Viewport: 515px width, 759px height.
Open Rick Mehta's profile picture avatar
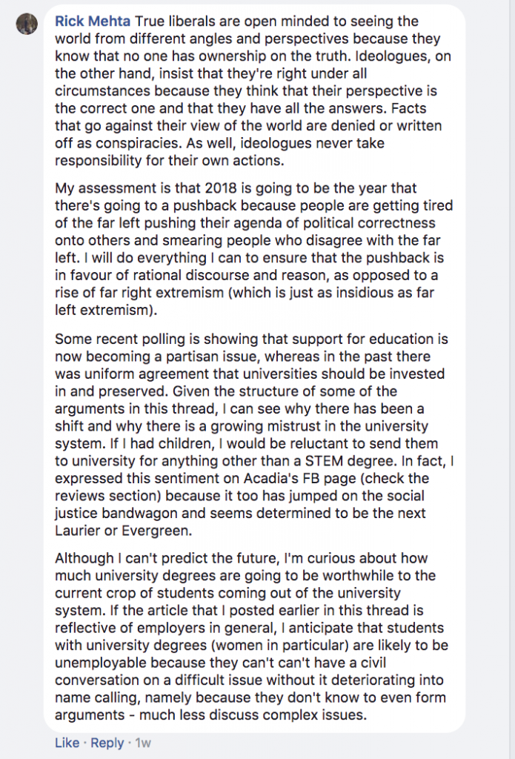point(27,24)
